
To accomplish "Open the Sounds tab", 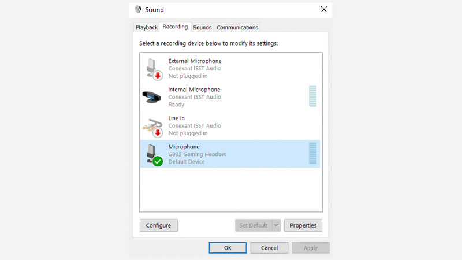I will pos(202,28).
